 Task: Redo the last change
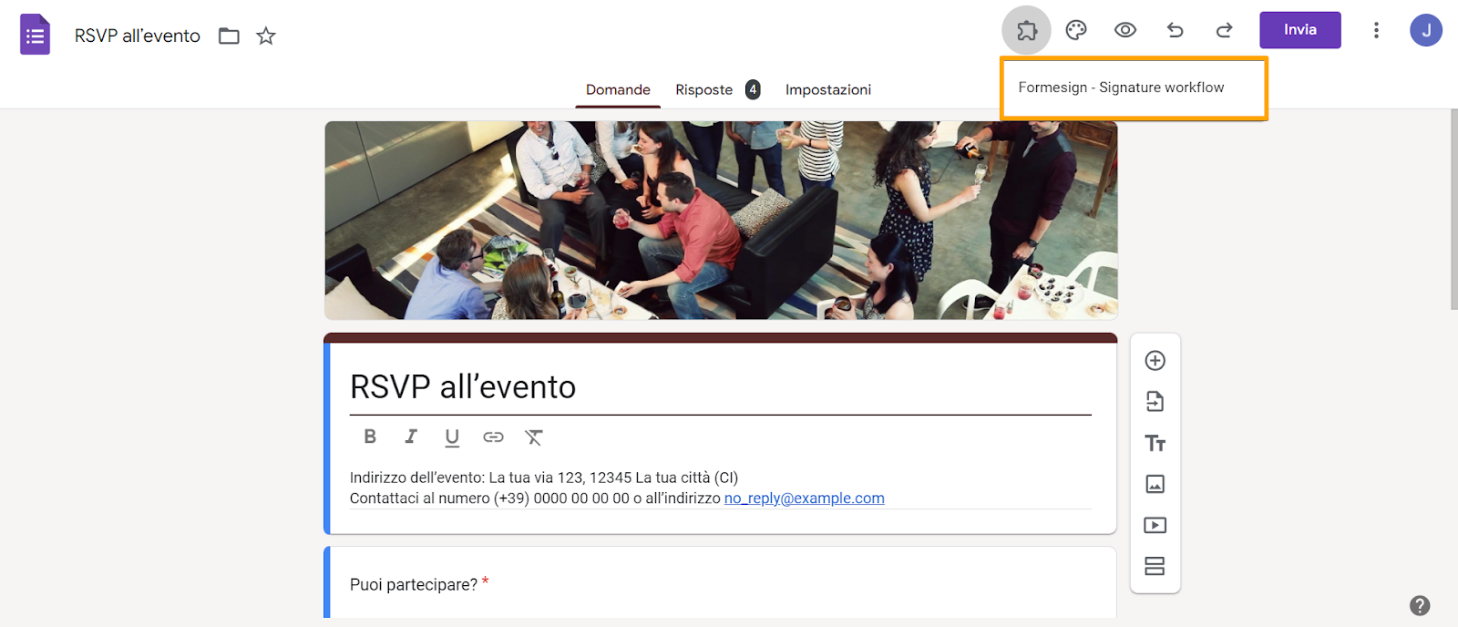(x=1224, y=30)
